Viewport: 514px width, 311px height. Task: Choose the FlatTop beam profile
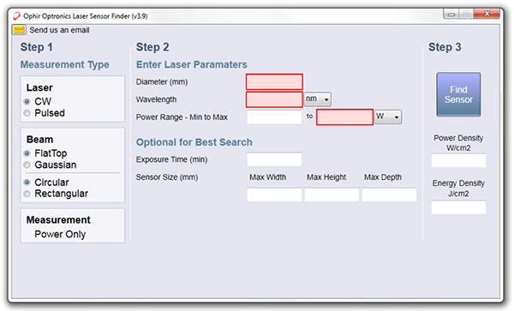(27, 153)
